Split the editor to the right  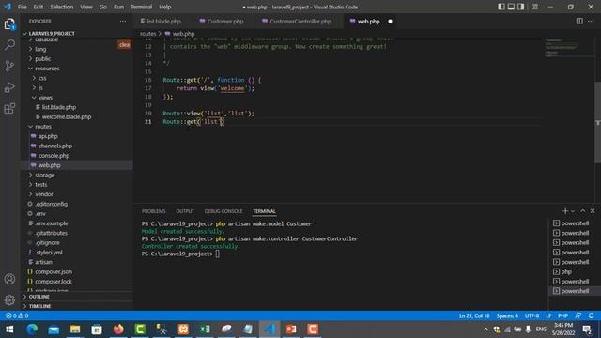(x=579, y=21)
